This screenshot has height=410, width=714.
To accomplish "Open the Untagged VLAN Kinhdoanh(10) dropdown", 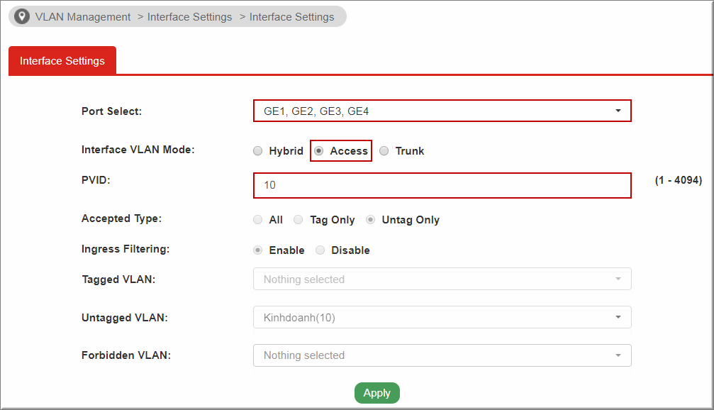I will (x=441, y=318).
